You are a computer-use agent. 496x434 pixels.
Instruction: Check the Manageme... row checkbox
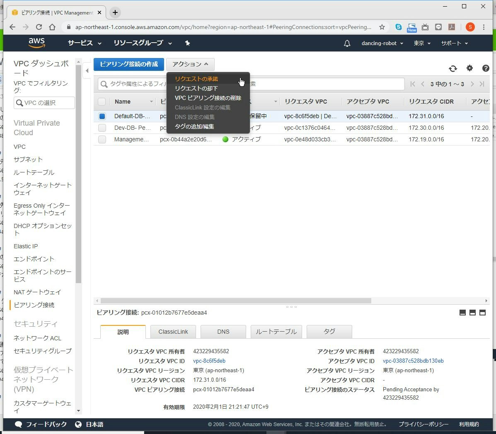pyautogui.click(x=102, y=140)
